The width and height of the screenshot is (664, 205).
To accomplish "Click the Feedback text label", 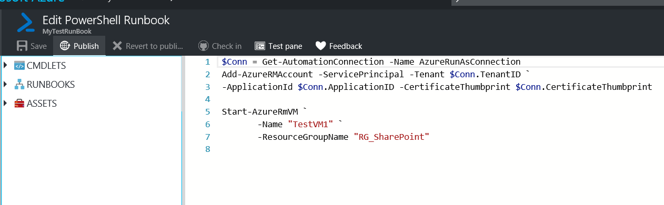I will (346, 46).
